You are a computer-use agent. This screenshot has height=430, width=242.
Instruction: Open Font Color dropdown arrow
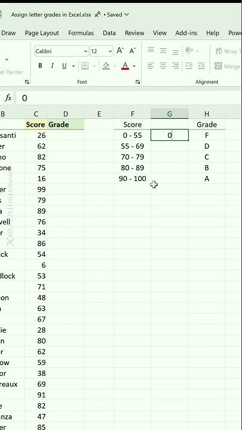pyautogui.click(x=134, y=66)
